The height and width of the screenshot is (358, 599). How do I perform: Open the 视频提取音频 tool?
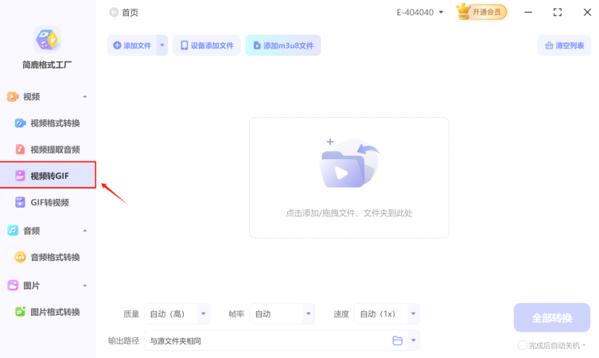click(48, 150)
